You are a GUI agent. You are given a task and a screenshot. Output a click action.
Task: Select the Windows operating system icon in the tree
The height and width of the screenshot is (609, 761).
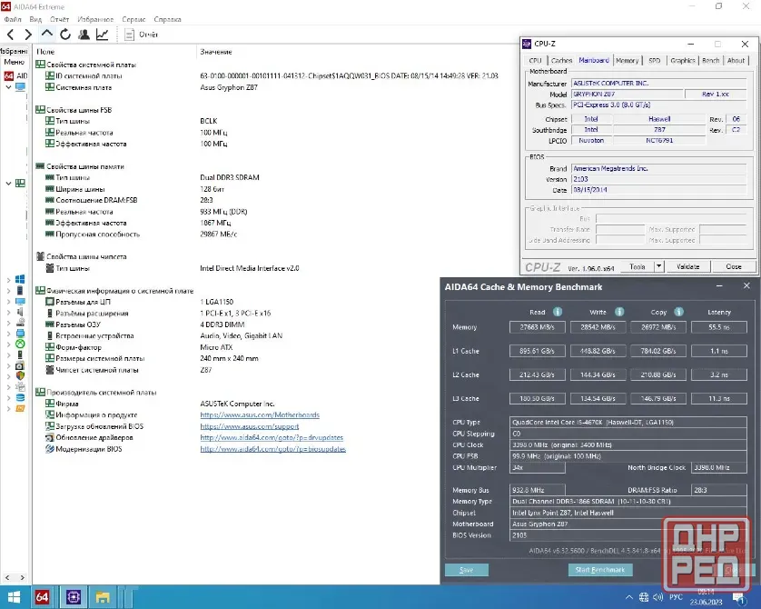click(x=20, y=279)
